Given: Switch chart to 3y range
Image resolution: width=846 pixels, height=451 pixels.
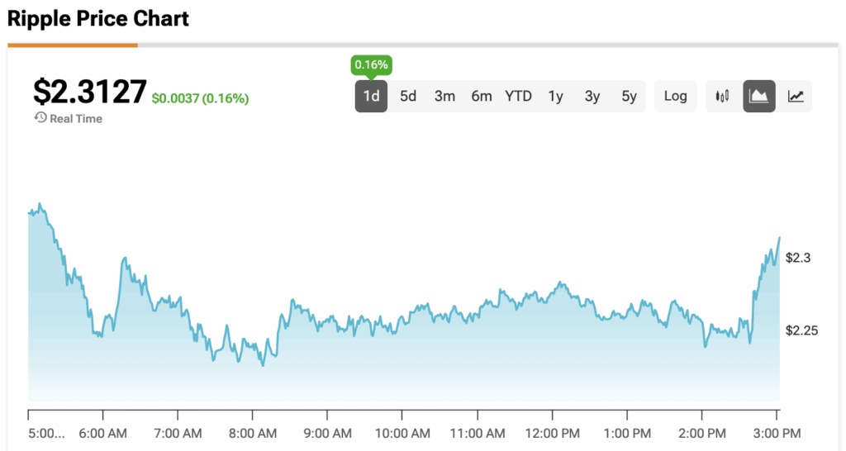Looking at the screenshot, I should click(x=592, y=96).
